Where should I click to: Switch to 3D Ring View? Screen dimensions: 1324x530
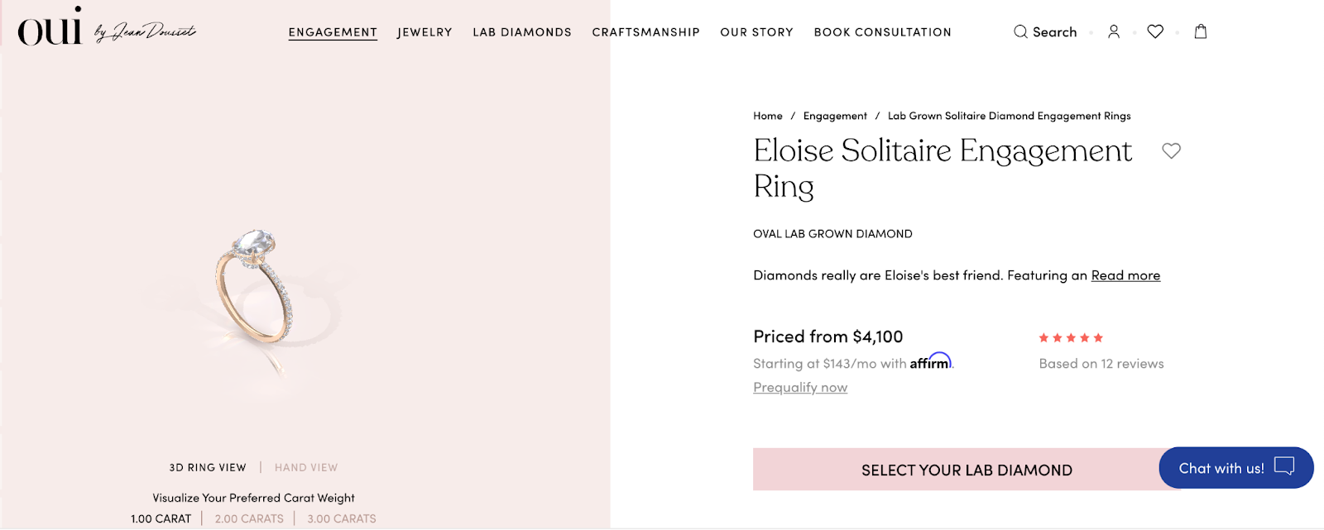click(x=208, y=468)
